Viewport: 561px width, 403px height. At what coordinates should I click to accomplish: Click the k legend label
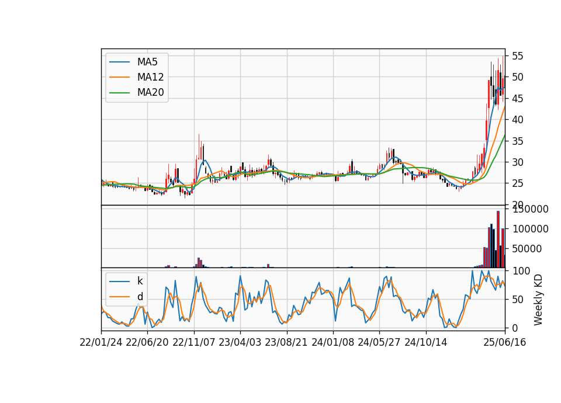point(140,281)
